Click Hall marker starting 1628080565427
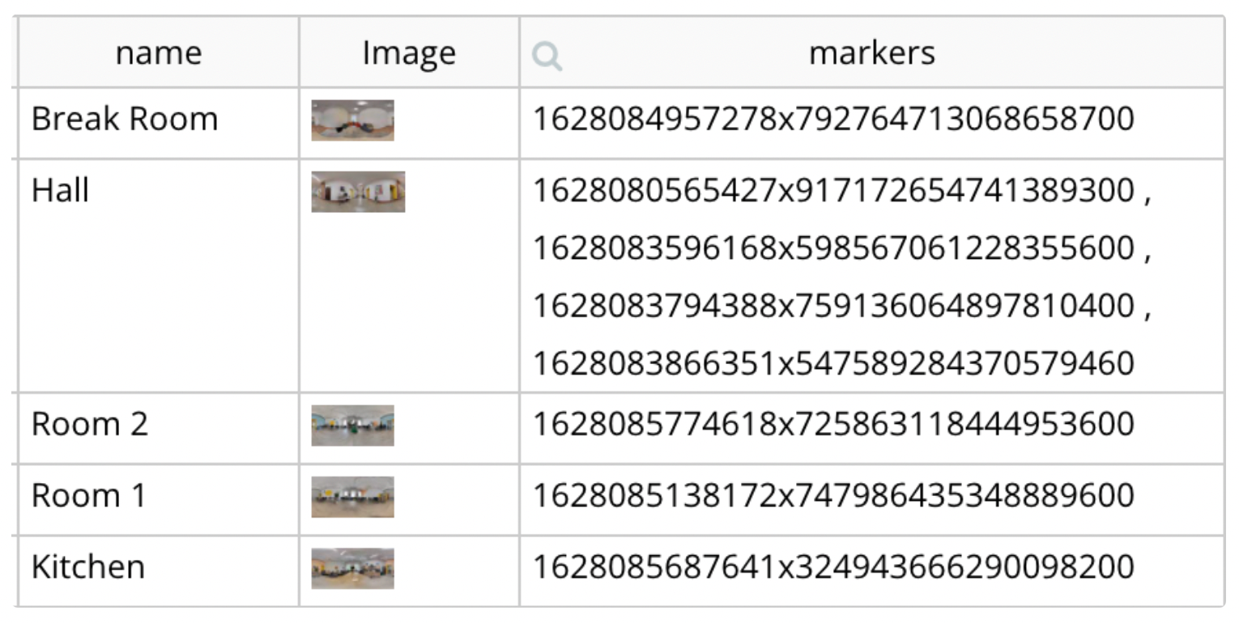The height and width of the screenshot is (623, 1239). [833, 191]
